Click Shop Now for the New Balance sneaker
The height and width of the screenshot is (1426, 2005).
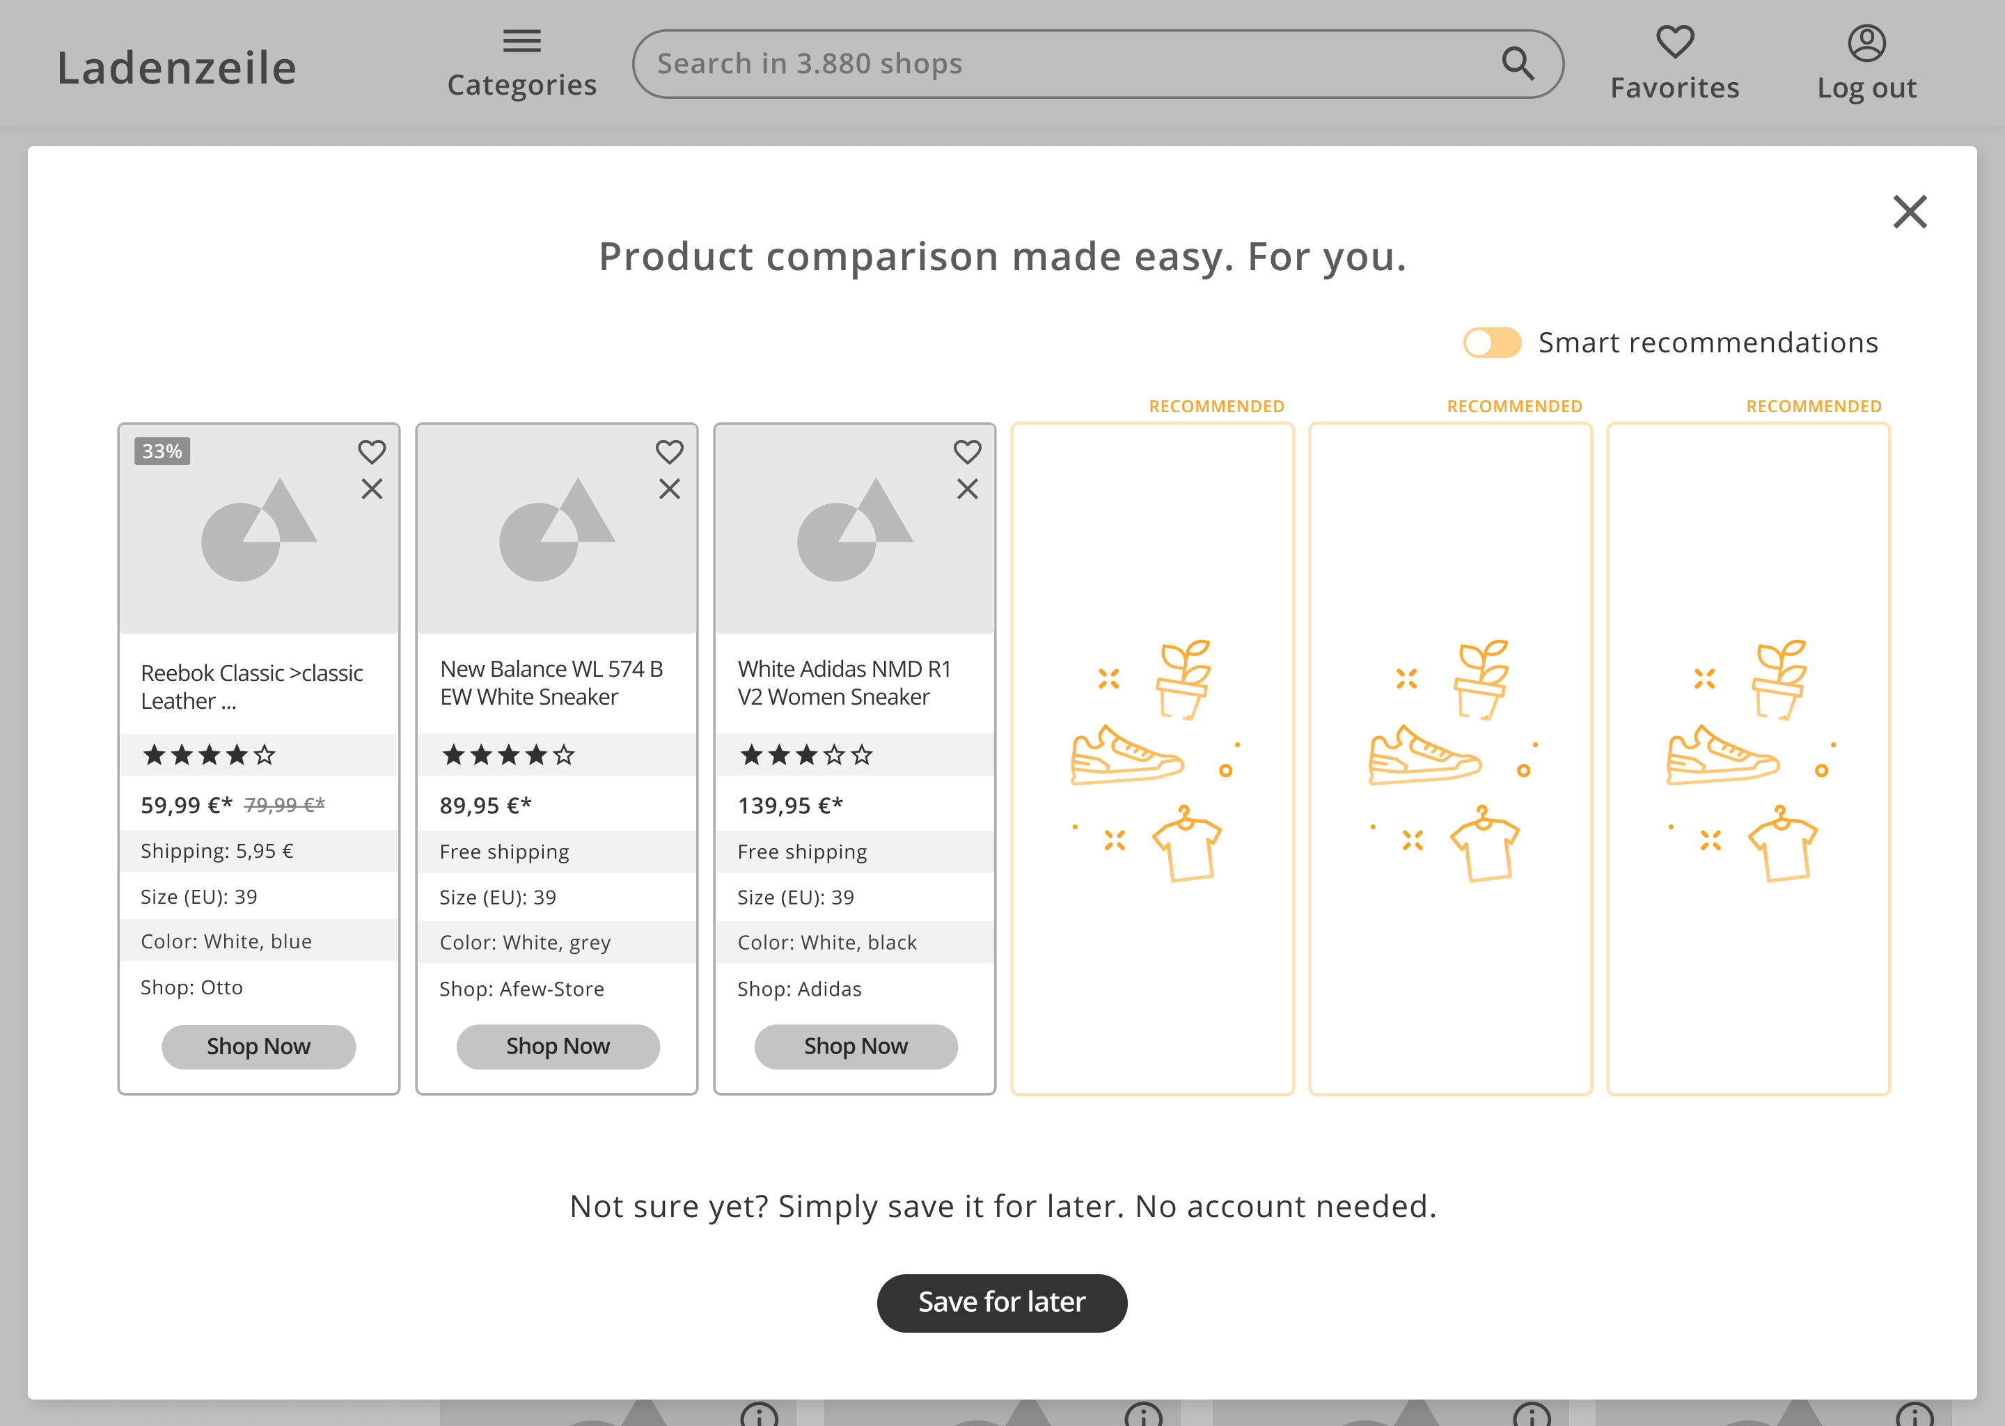click(558, 1047)
